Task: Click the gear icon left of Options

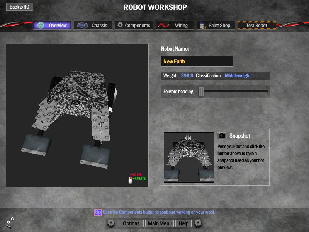Action: tap(111, 223)
